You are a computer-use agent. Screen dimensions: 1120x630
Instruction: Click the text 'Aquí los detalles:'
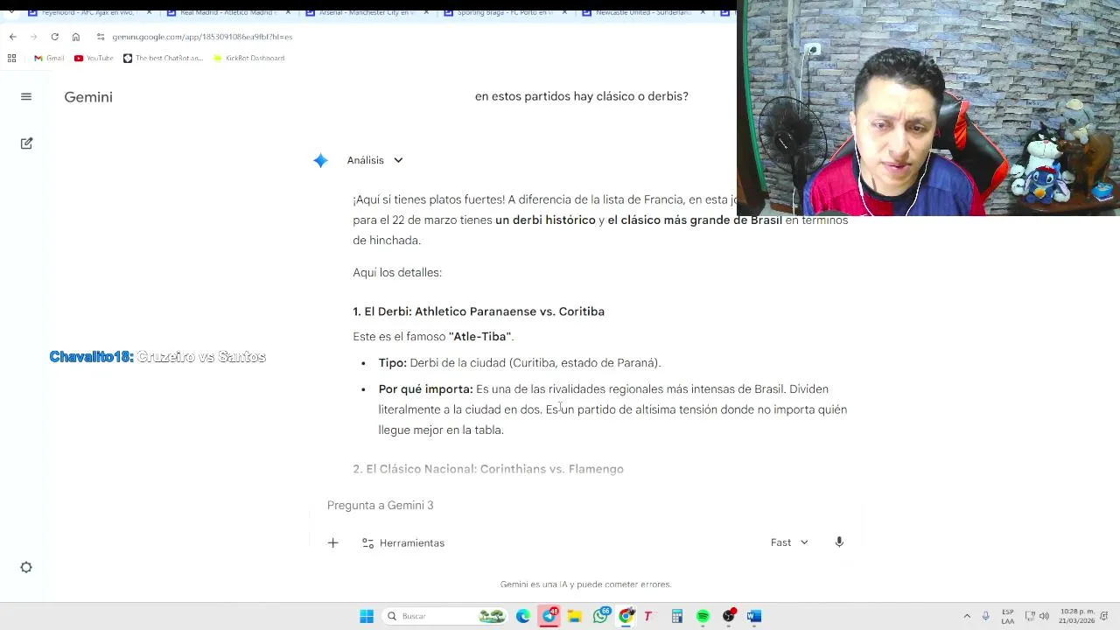tap(397, 272)
